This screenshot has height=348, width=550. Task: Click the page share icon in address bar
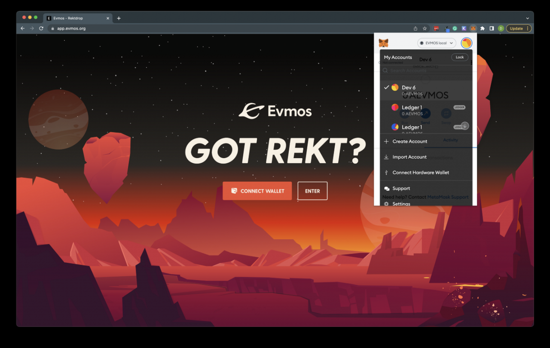[416, 28]
